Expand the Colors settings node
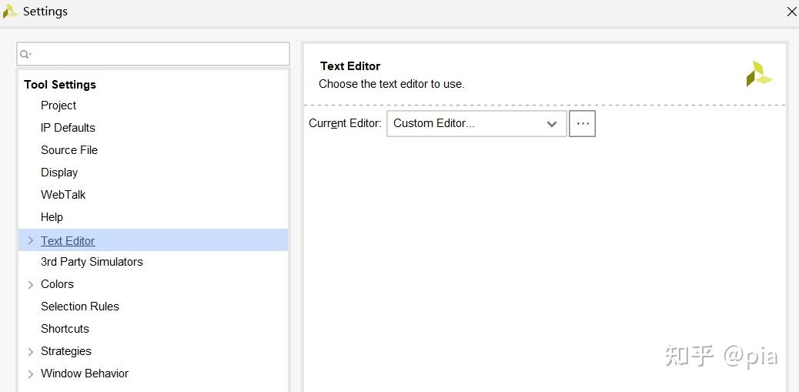The height and width of the screenshot is (392, 799). point(31,285)
